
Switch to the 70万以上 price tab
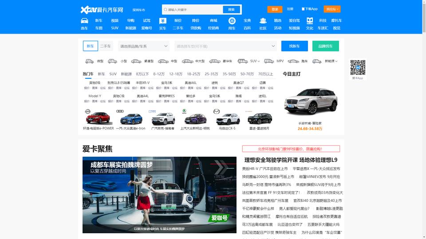click(x=265, y=74)
